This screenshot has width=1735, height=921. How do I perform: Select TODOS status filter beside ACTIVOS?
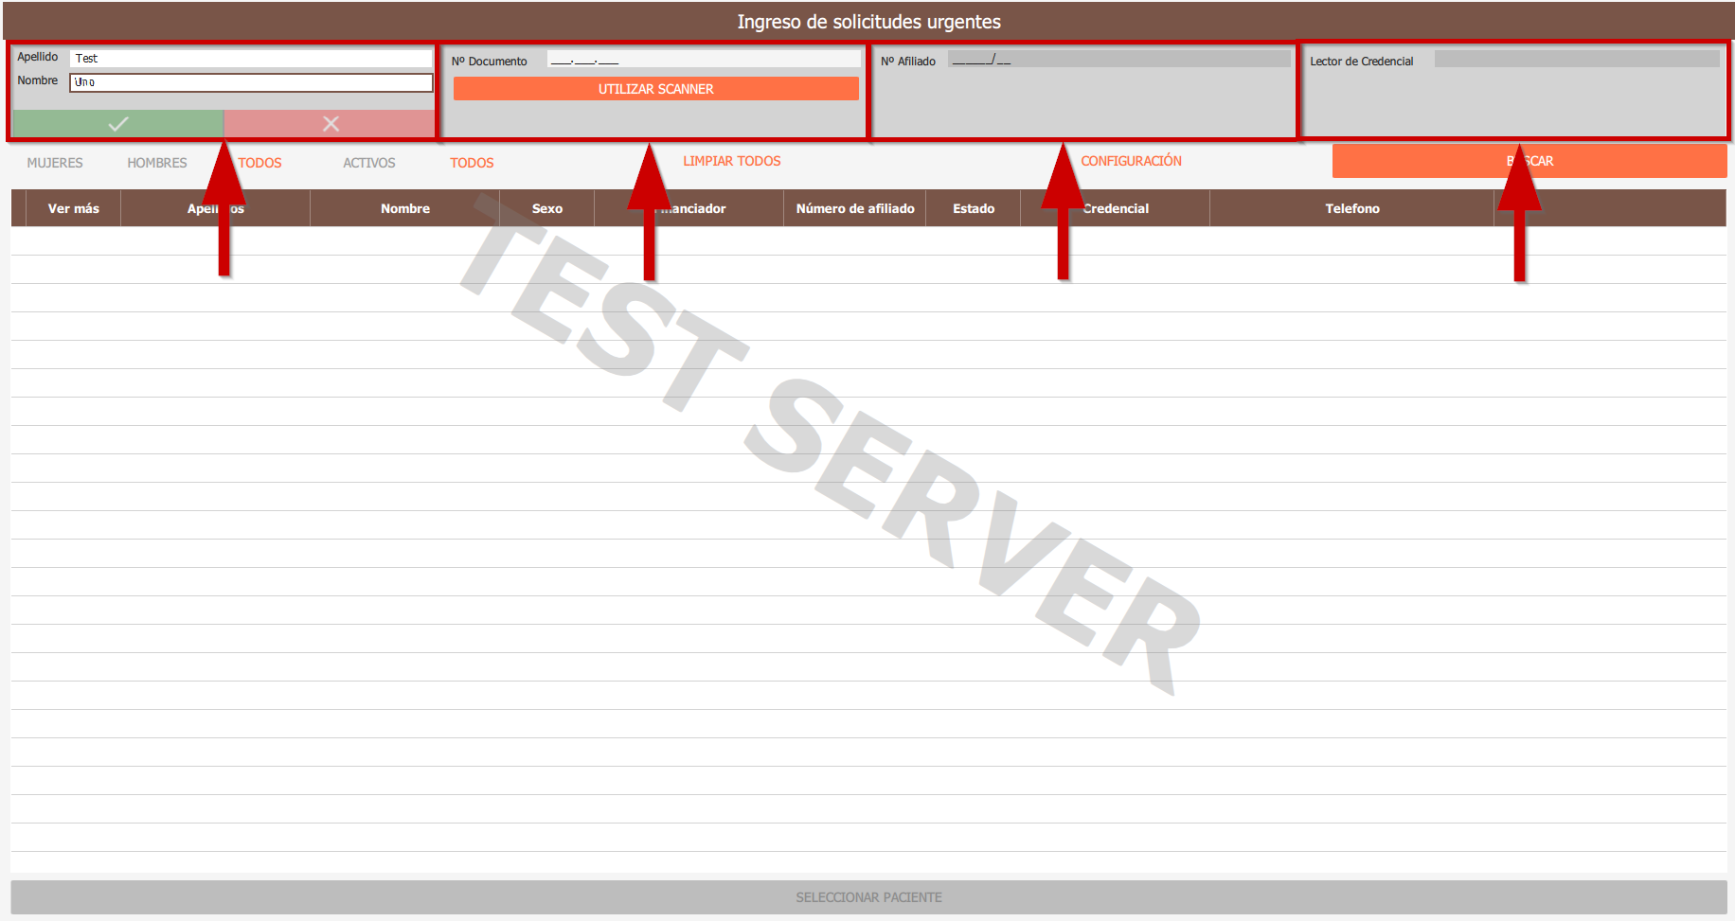(x=472, y=163)
